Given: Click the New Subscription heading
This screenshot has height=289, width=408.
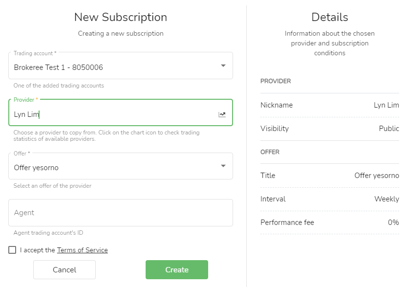Looking at the screenshot, I should [121, 17].
